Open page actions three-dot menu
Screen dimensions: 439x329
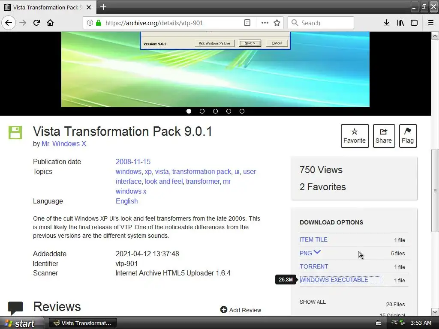265,23
